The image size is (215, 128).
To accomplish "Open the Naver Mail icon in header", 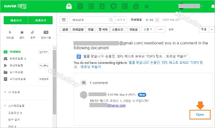I will tap(69, 6).
